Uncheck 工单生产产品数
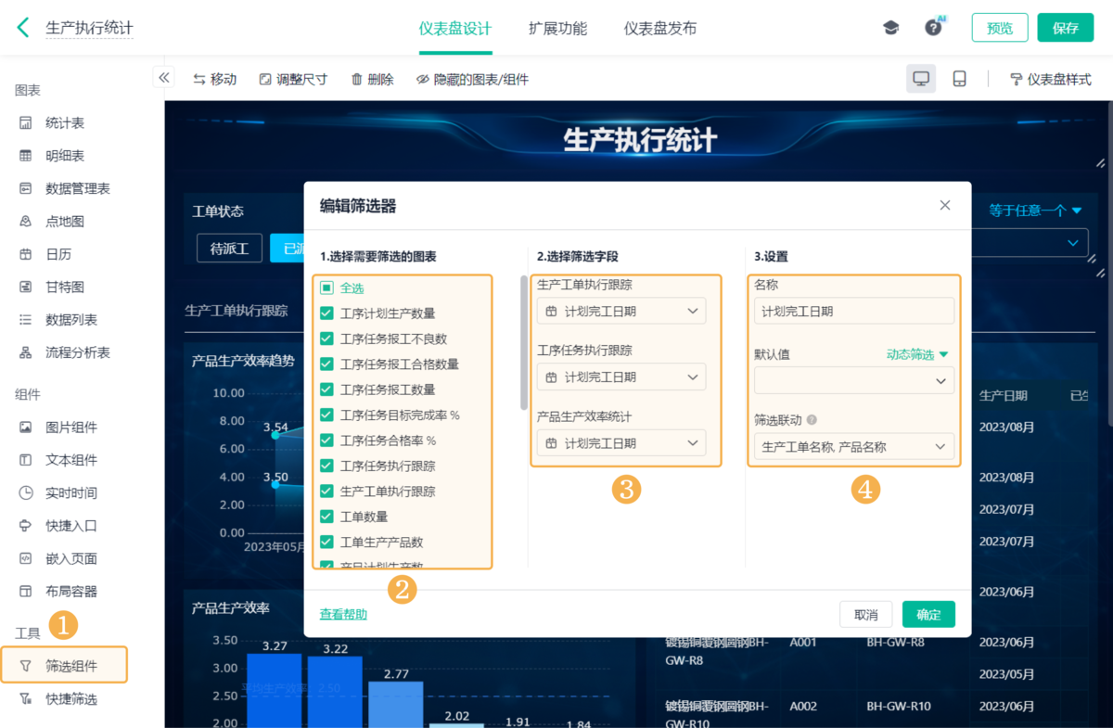 click(x=326, y=542)
